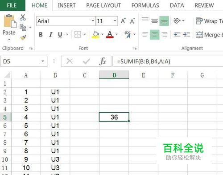Click Select All corner triangle
223x175 pixels.
7,75
